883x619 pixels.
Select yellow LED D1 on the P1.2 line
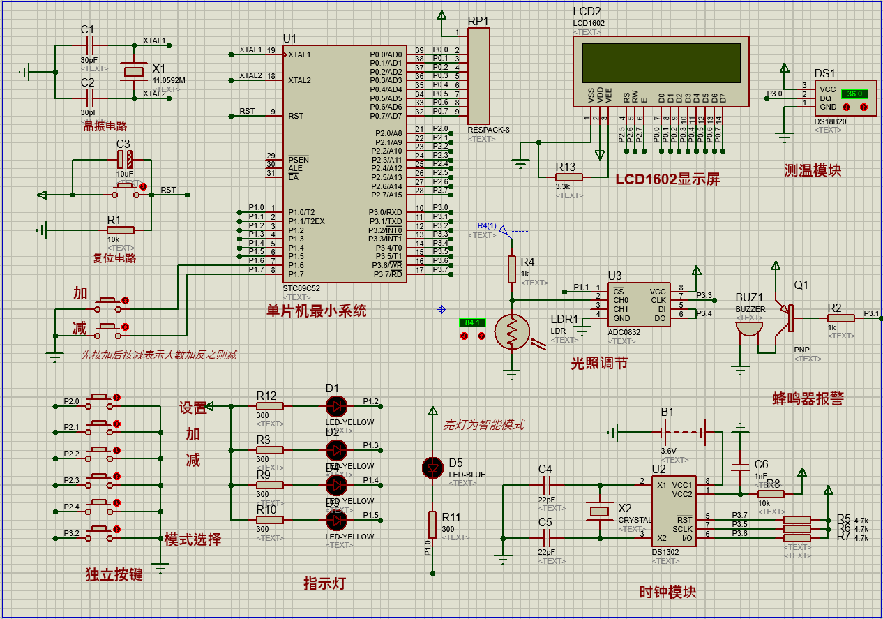(337, 405)
